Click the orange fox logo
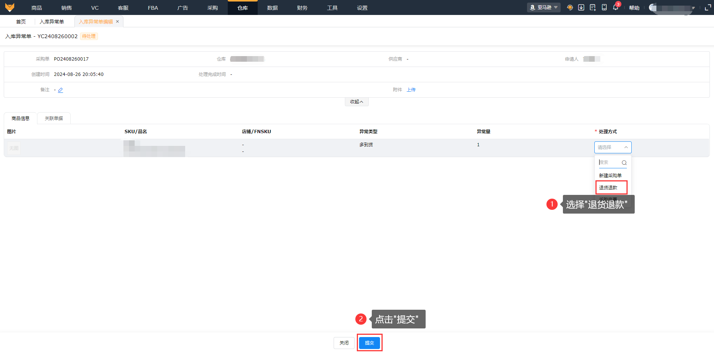 click(10, 7)
